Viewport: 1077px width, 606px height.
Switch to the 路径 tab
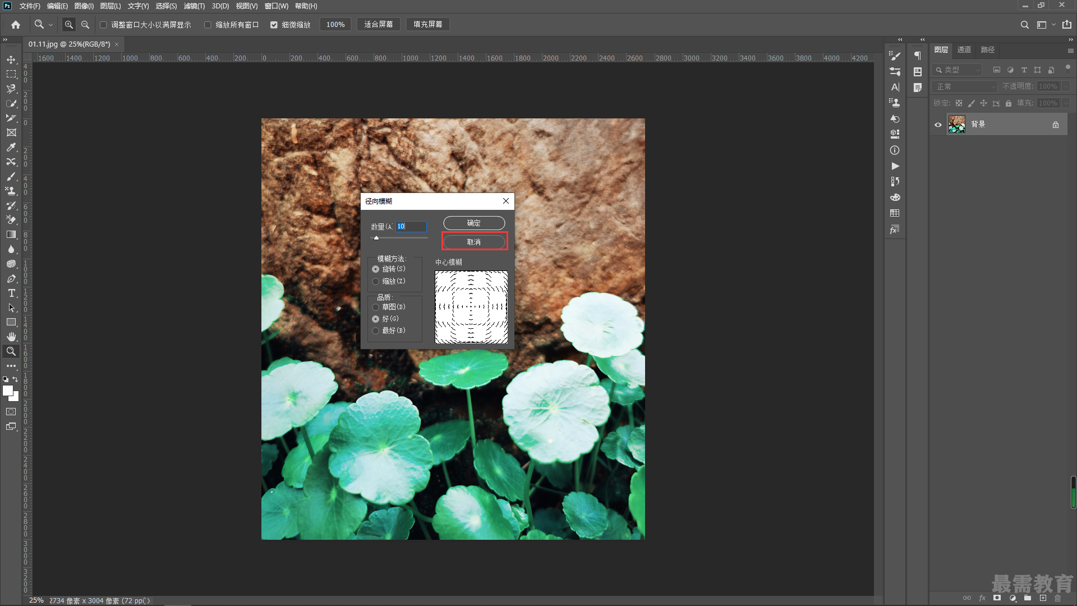click(987, 50)
